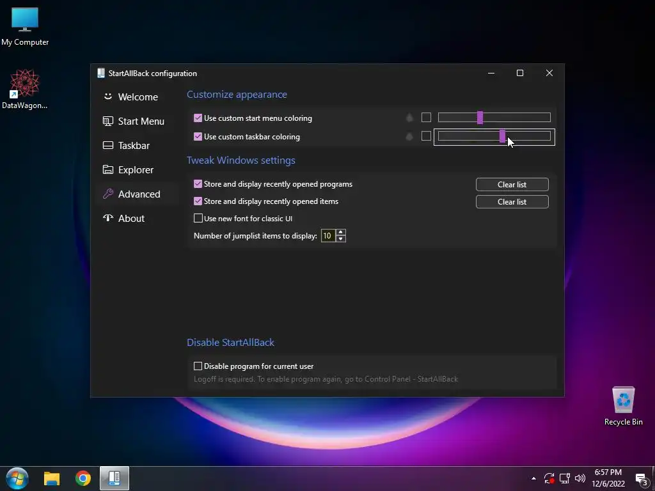Click the start menu coloring droplet icon

pyautogui.click(x=410, y=118)
